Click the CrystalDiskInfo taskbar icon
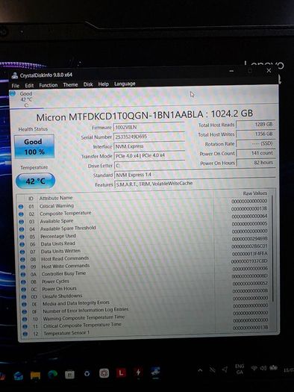 coord(155,373)
